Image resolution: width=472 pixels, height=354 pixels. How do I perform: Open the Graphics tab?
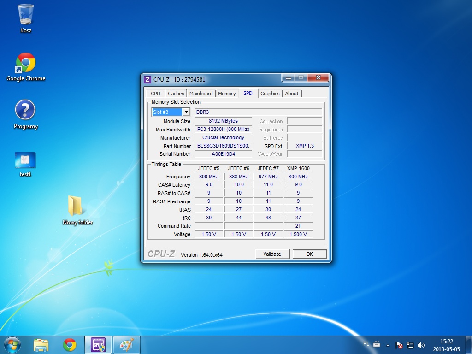[270, 94]
